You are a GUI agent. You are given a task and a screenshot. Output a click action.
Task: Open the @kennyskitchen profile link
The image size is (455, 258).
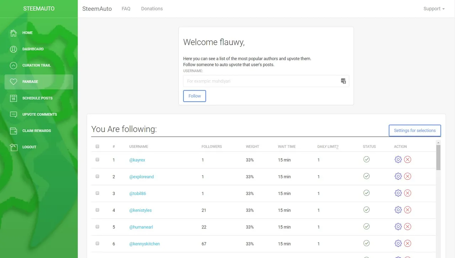point(144,244)
